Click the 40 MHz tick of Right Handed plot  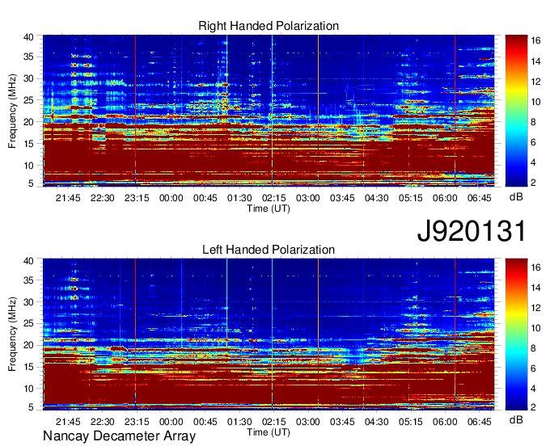(x=28, y=37)
